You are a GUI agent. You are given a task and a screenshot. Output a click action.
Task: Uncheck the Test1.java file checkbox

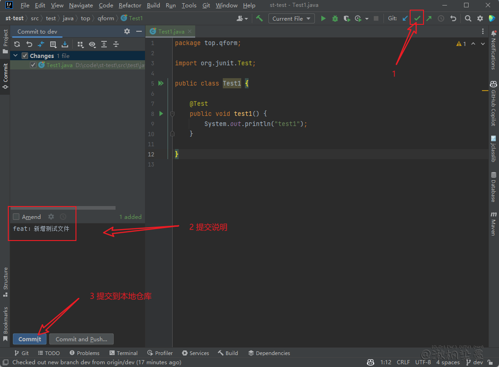[x=33, y=65]
